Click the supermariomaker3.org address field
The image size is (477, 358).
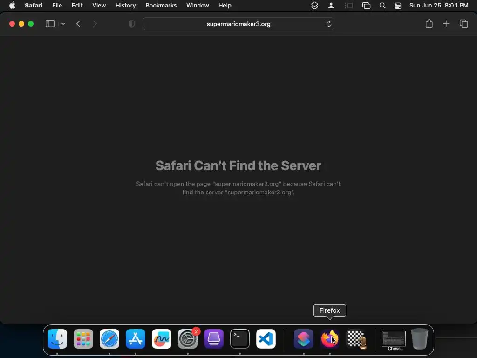click(238, 24)
